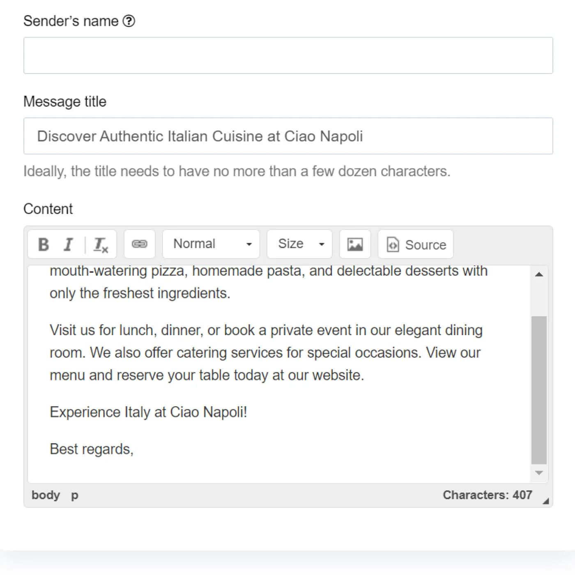Viewport: 575px width, 575px height.
Task: Click the editor's vertical scrollbar thumb
Action: [x=539, y=390]
